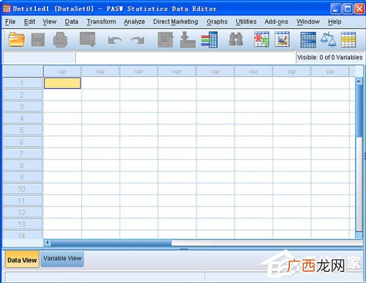Click the Select cases yellow grid icon
The width and height of the screenshot is (366, 283).
click(x=348, y=40)
